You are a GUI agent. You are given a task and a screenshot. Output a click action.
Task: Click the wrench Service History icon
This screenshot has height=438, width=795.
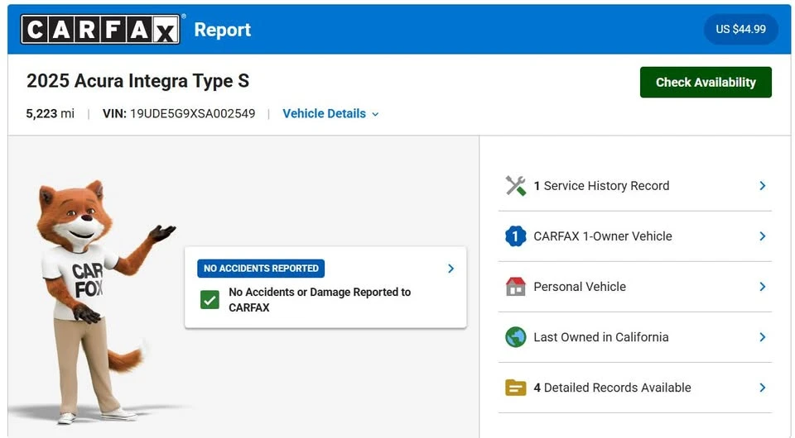pyautogui.click(x=516, y=186)
